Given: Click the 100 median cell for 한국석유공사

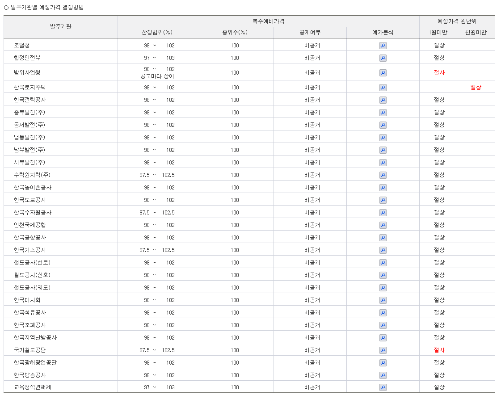Looking at the screenshot, I should [235, 312].
